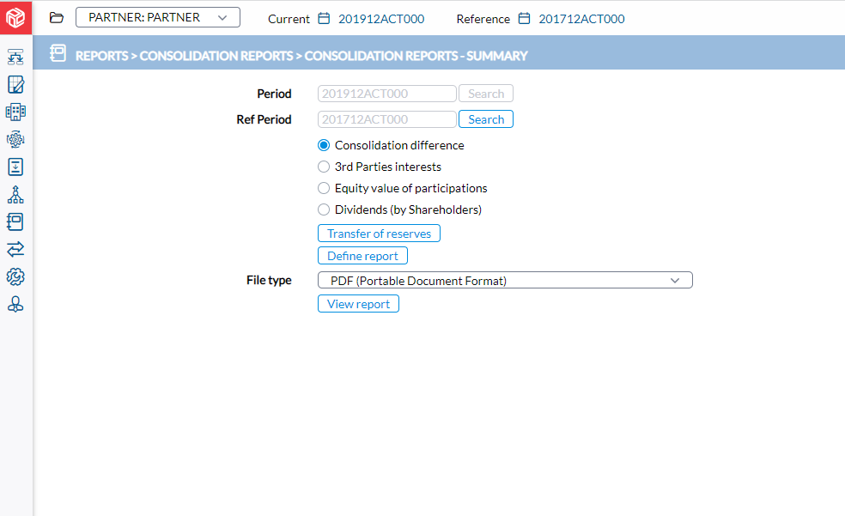
Task: Click the 'Ref Period' label
Action: (x=264, y=119)
